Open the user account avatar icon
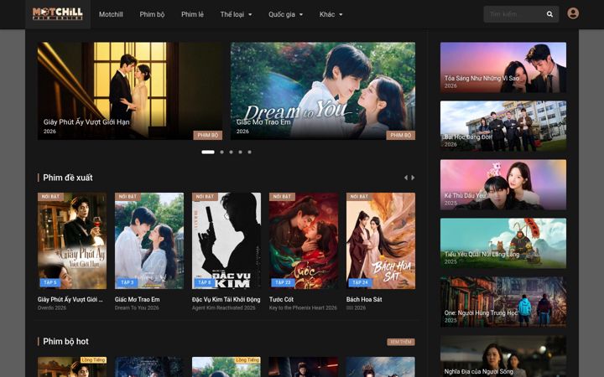Viewport: 604px width, 377px height. (x=573, y=13)
